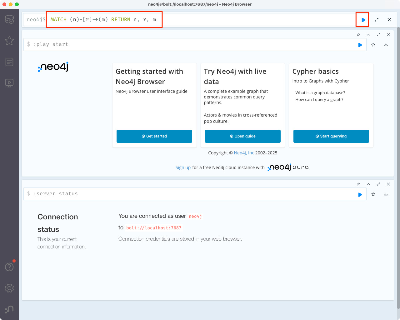This screenshot has height=320, width=400.
Task: Click the :server status command field
Action: [195, 194]
